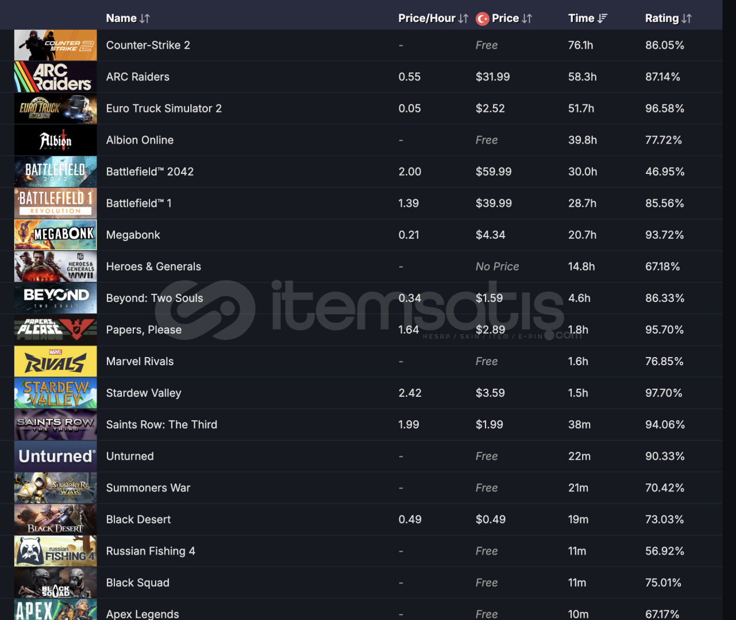The image size is (736, 620).
Task: Select the Russian Fishing 4 name
Action: click(x=151, y=551)
